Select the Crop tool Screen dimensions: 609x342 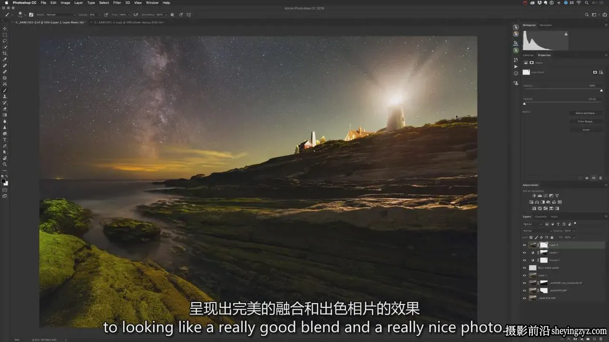pyautogui.click(x=5, y=53)
